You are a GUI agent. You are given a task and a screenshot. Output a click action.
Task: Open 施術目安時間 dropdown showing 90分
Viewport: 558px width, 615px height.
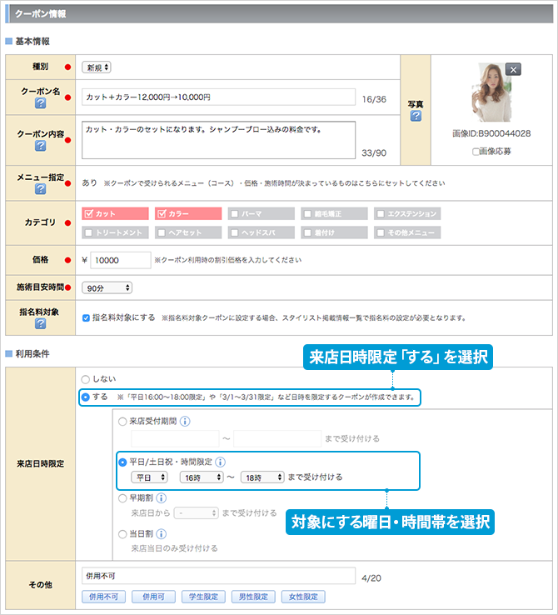pyautogui.click(x=107, y=287)
